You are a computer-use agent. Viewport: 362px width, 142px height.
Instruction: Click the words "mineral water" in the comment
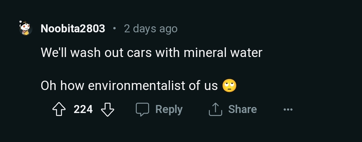coord(223,53)
